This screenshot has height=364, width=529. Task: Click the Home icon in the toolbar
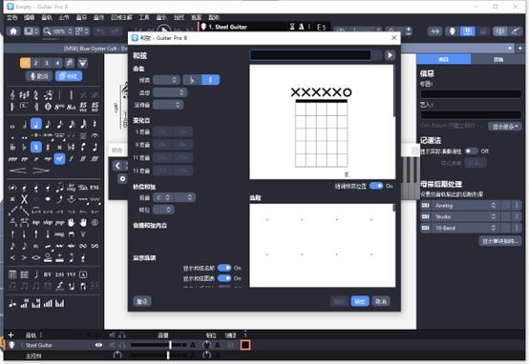(13, 31)
